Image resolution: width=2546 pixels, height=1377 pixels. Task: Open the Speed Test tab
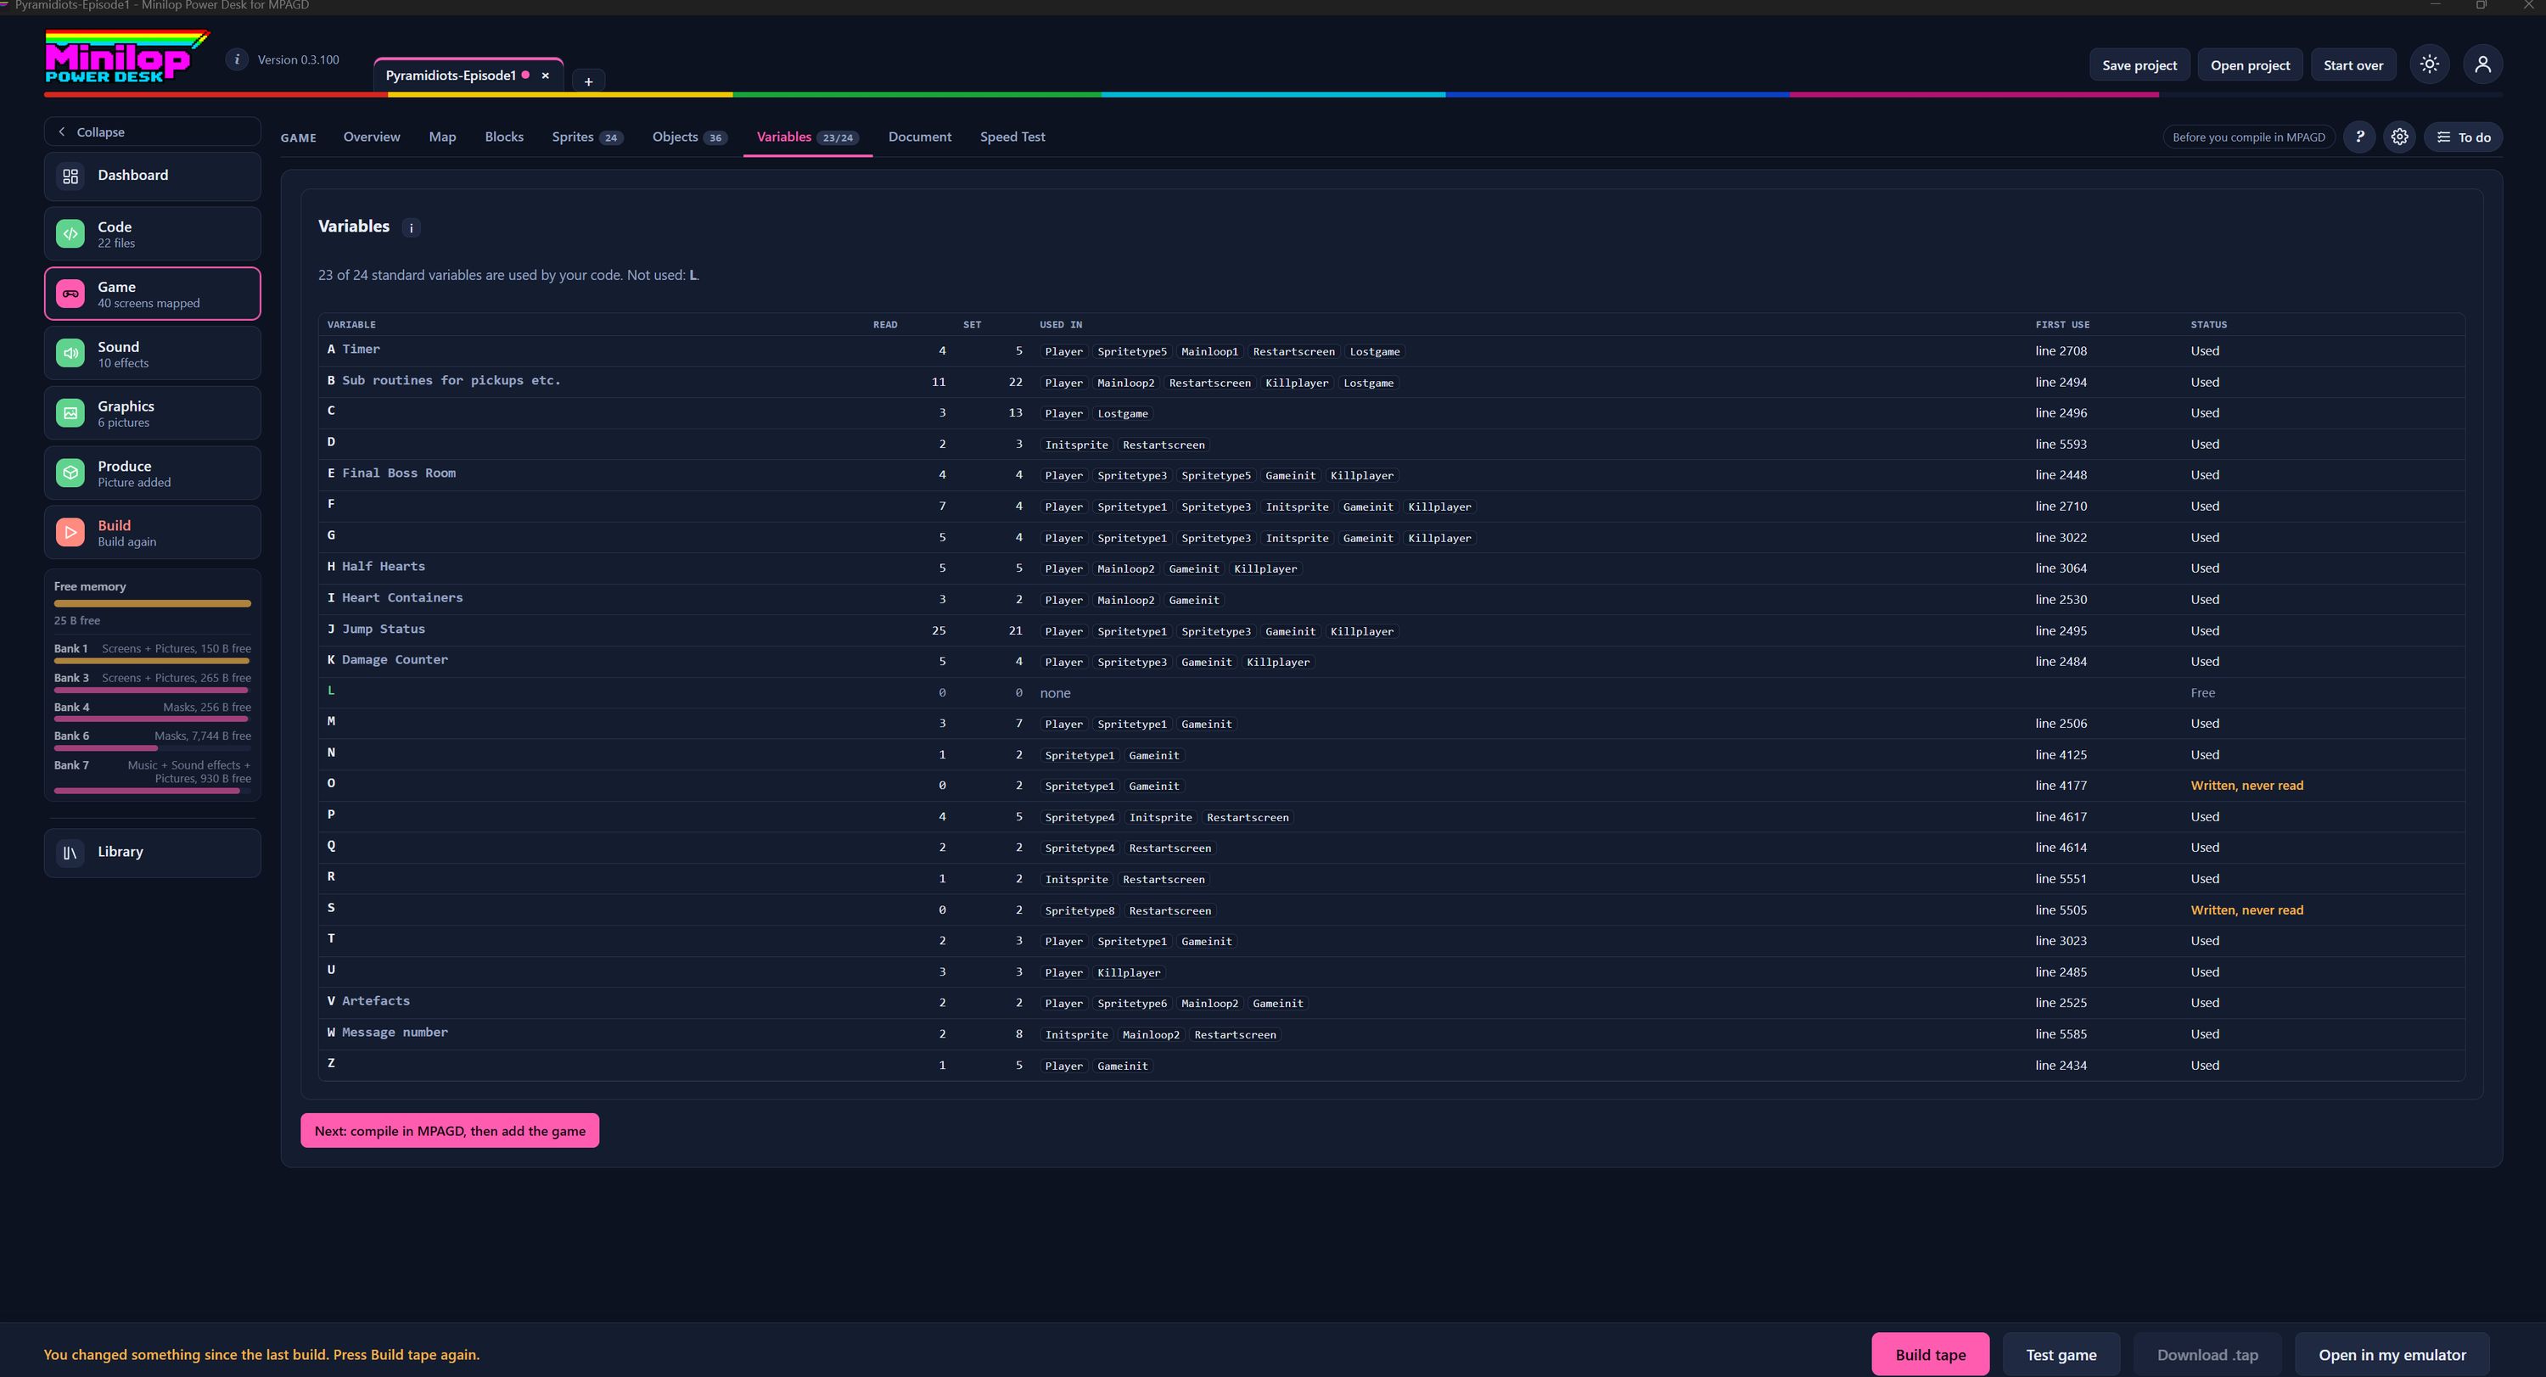(x=1012, y=137)
